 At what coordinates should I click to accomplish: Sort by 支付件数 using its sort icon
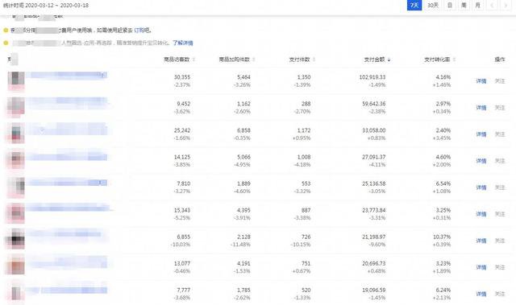coord(314,60)
